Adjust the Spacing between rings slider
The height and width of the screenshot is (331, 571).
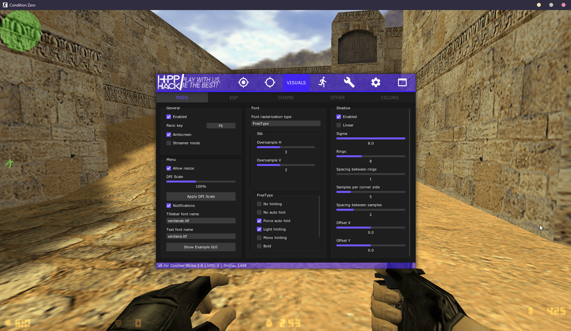click(371, 174)
